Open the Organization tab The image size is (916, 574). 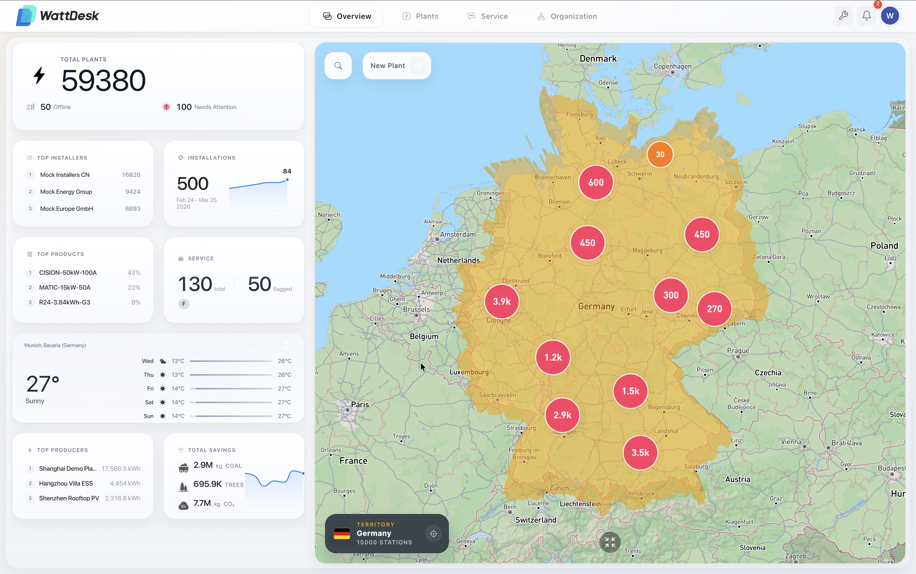pyautogui.click(x=566, y=16)
